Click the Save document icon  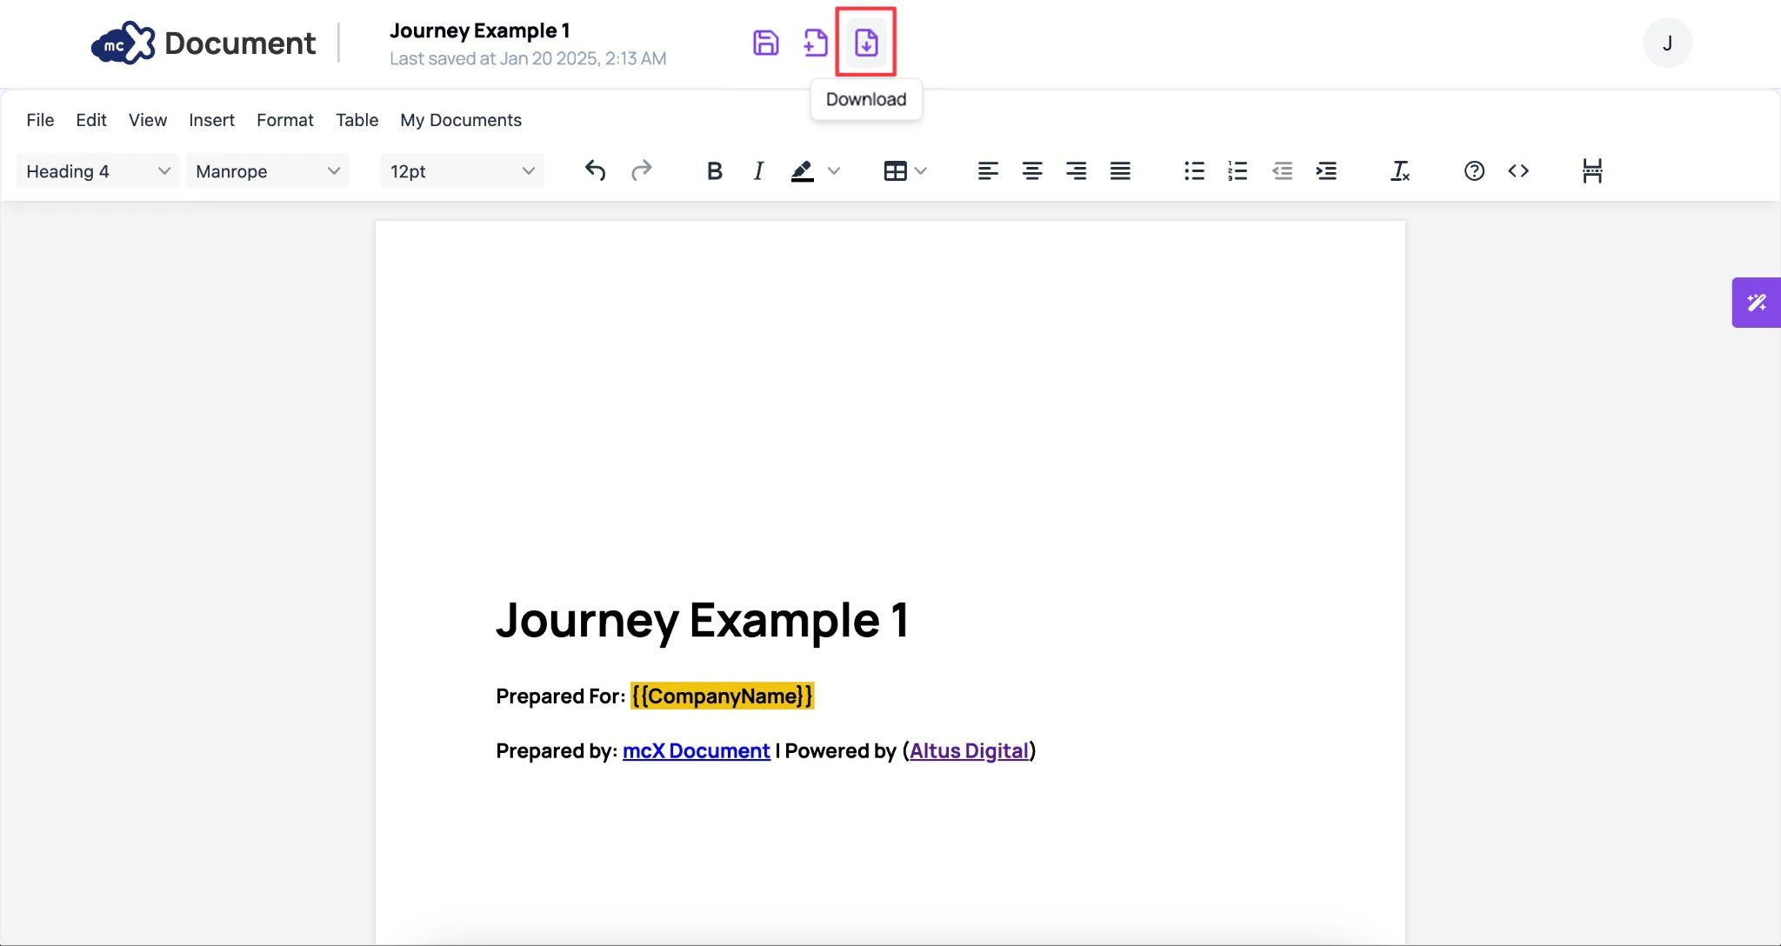(x=765, y=43)
